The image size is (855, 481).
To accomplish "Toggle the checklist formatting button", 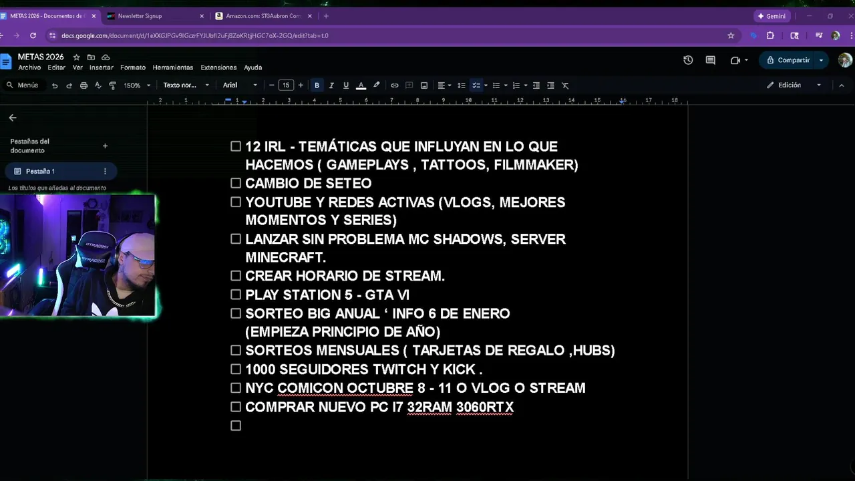I will [x=476, y=86].
